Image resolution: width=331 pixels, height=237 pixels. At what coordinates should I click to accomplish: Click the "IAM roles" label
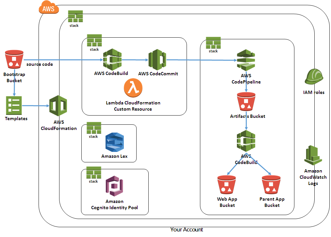tap(314, 92)
